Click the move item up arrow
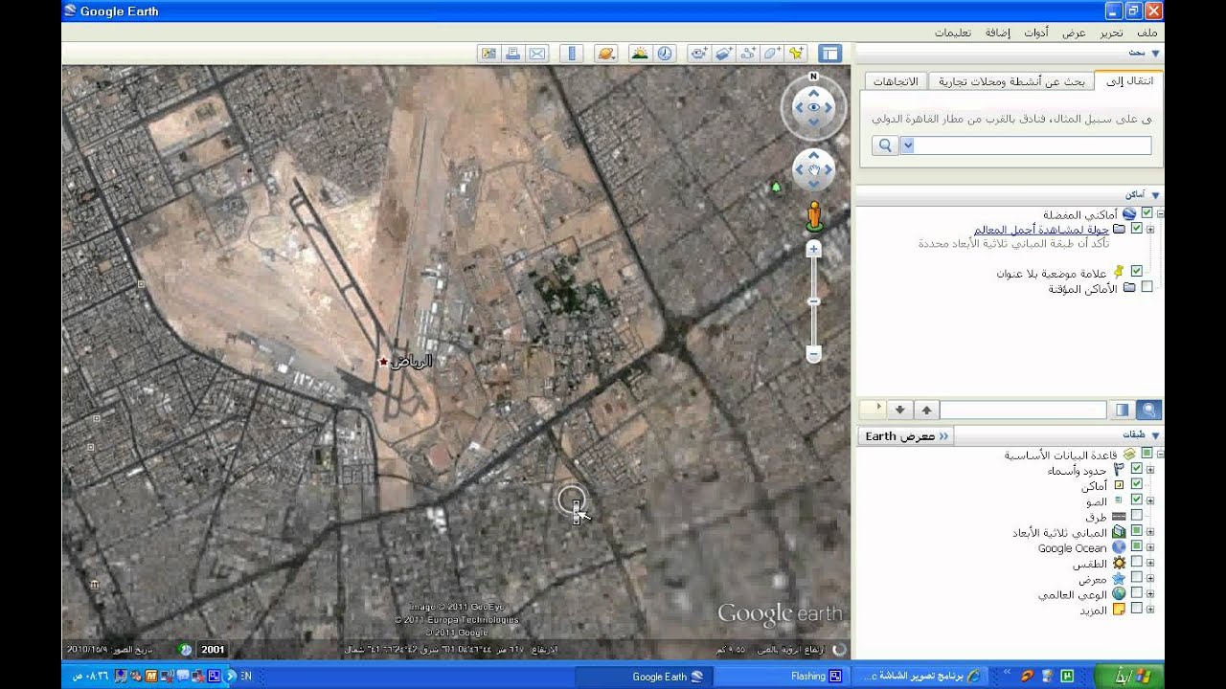Viewport: 1226px width, 689px height. click(x=926, y=410)
